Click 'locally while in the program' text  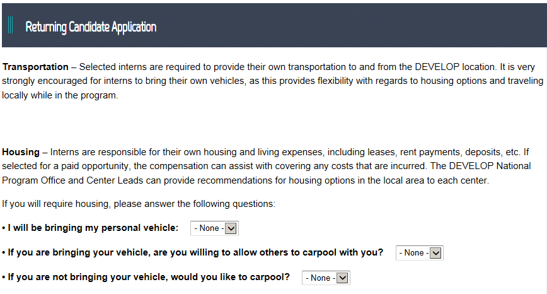point(59,96)
